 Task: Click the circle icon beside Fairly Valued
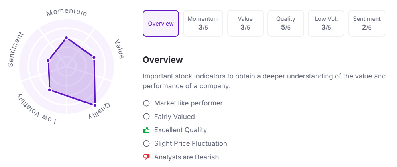146,117
